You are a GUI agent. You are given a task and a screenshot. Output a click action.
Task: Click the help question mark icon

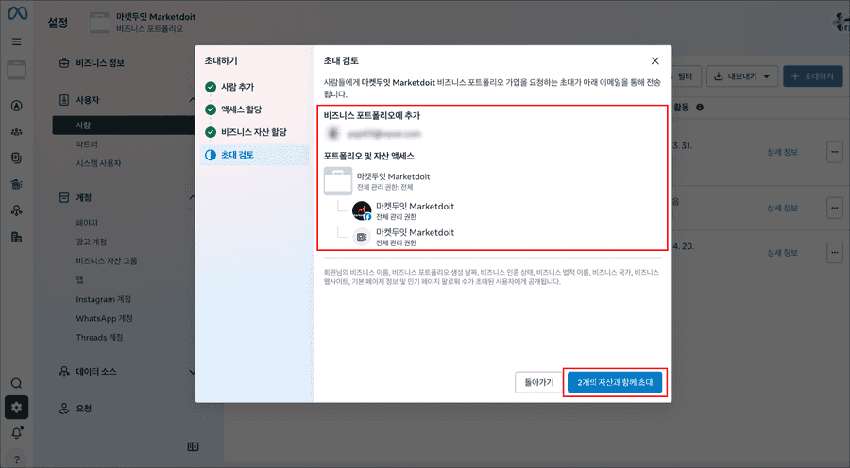(x=17, y=460)
